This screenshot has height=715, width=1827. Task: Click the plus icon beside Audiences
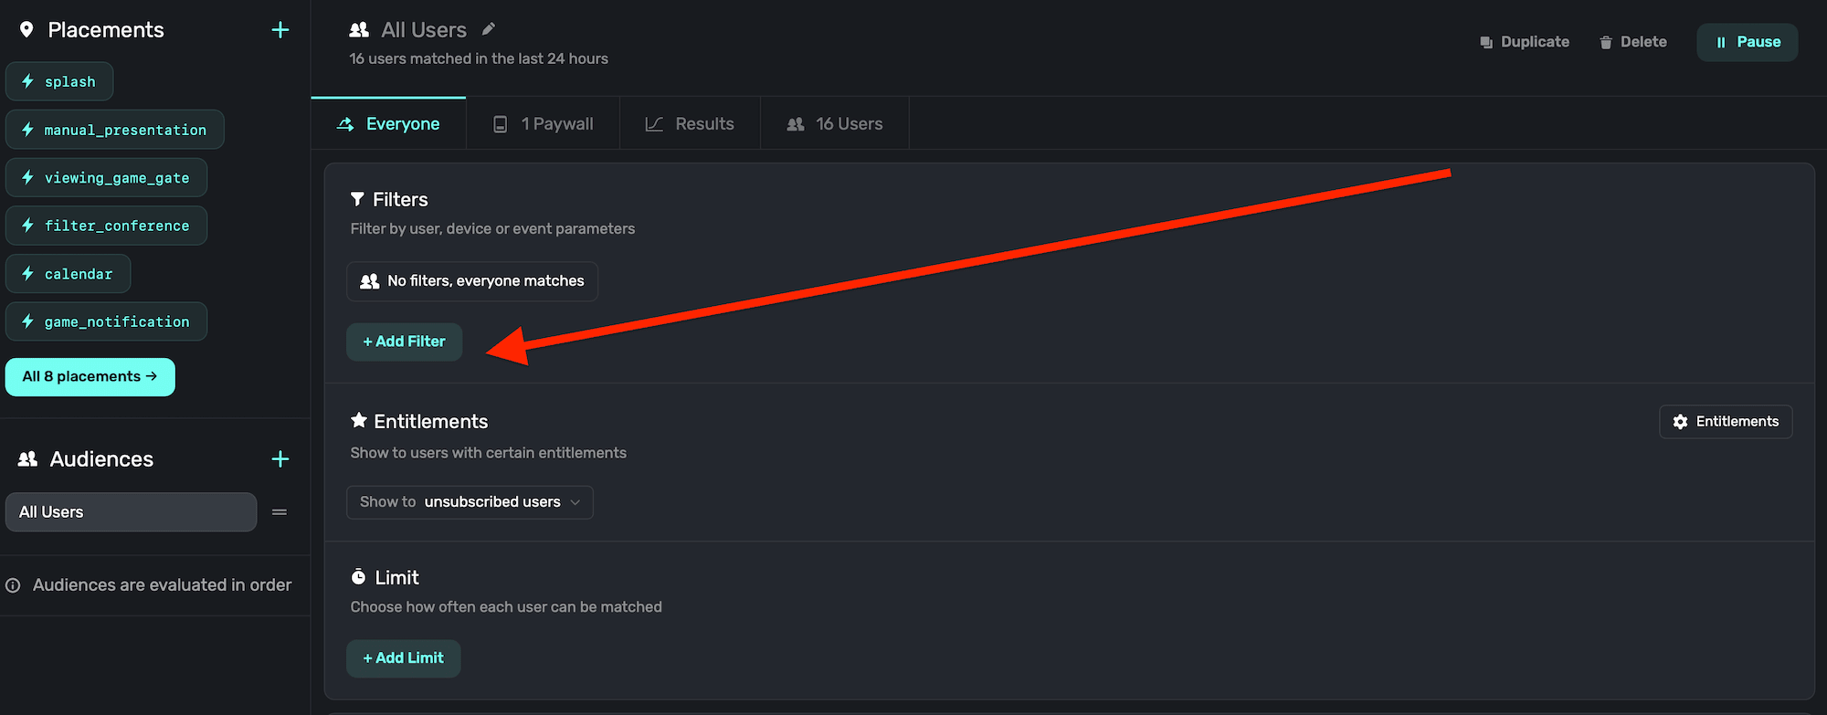280,459
